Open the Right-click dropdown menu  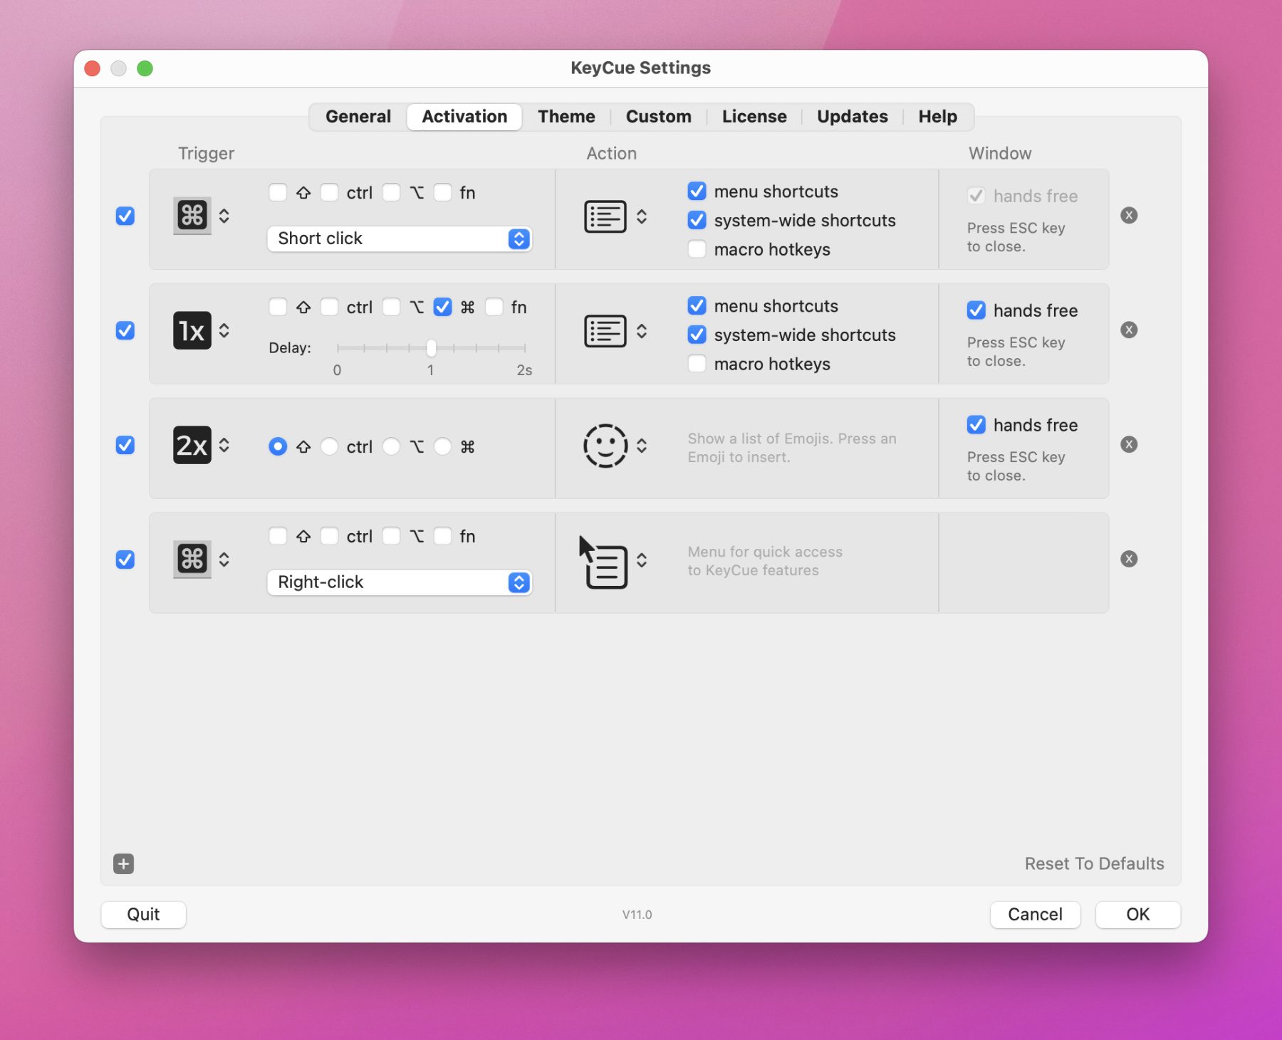point(399,582)
